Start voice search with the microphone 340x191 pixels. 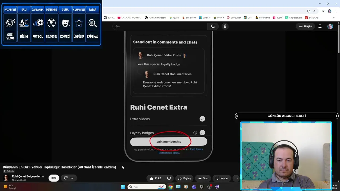pos(225,26)
